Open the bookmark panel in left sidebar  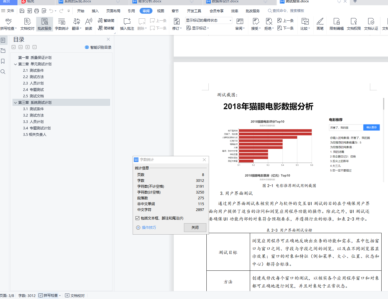point(3,61)
